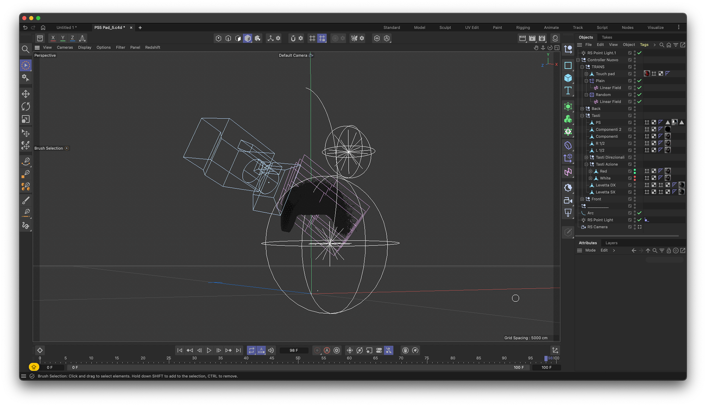Collapse the Tasti Azione group
The image size is (706, 406).
[586, 165]
